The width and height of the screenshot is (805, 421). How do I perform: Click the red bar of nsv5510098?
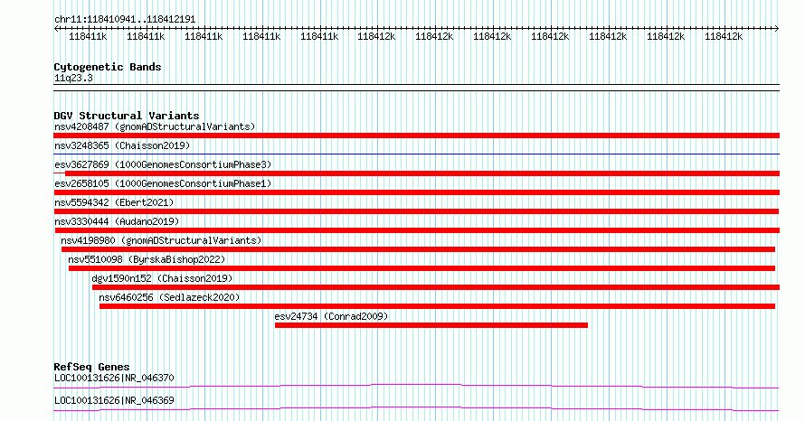(422, 268)
